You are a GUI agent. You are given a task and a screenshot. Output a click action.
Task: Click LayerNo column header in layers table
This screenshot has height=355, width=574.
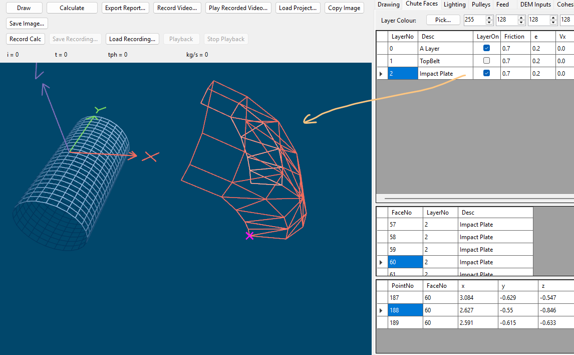[403, 36]
